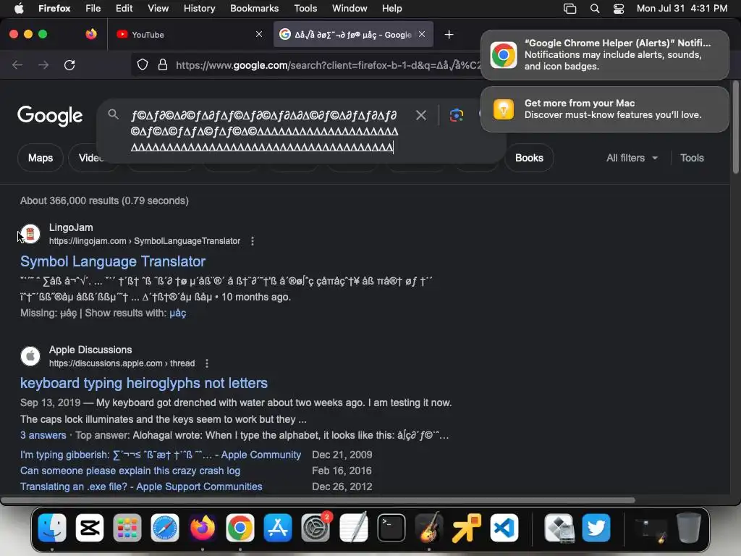Viewport: 741px width, 556px height.
Task: Open the 3 answers link
Action: pos(43,435)
